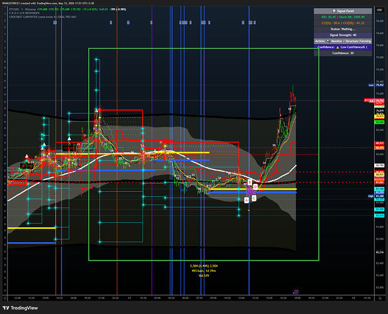
Task: Click the Low 79,452 price label
Action: tap(376, 85)
